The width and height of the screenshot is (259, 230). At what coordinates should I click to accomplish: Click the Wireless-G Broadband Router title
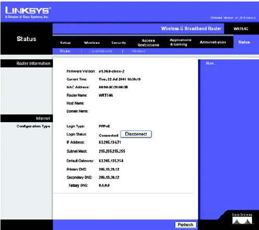[x=191, y=28]
